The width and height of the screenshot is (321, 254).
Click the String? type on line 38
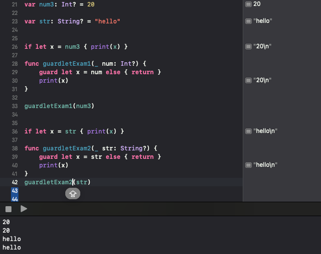click(x=133, y=148)
